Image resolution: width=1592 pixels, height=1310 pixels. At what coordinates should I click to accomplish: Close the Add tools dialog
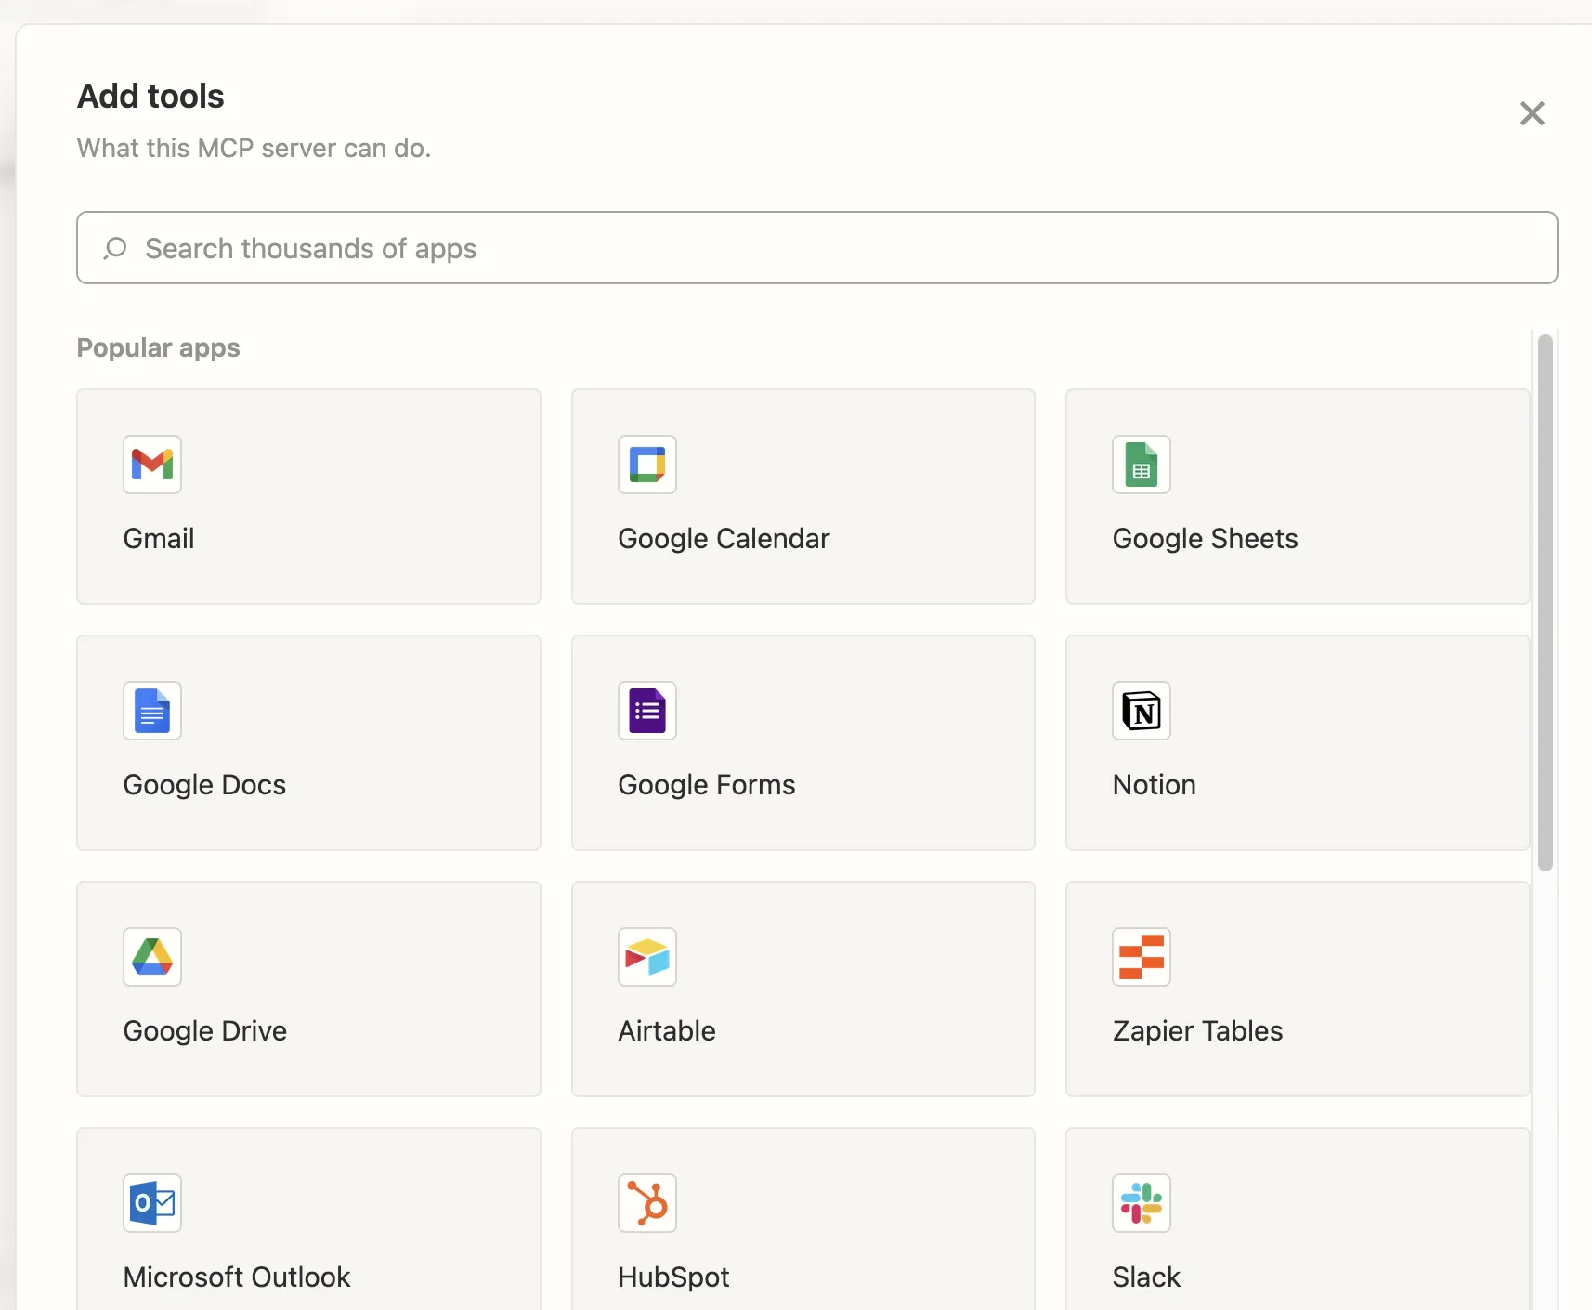[1532, 113]
